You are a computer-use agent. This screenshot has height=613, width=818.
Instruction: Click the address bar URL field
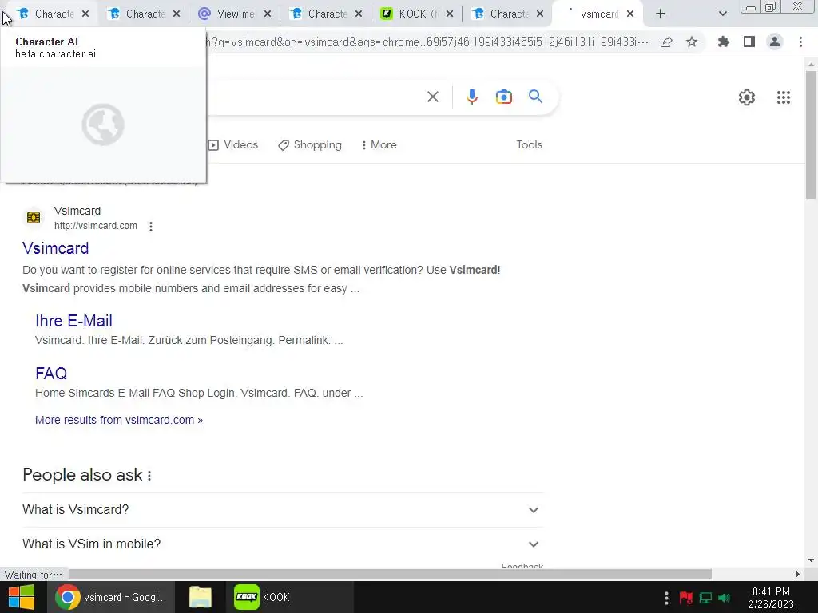click(428, 42)
